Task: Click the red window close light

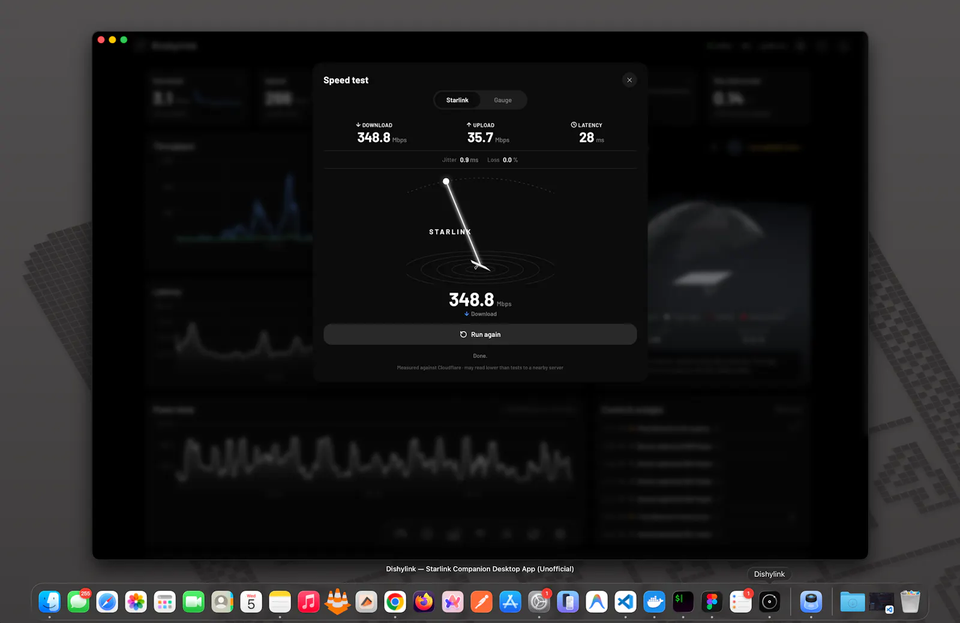Action: click(x=101, y=40)
